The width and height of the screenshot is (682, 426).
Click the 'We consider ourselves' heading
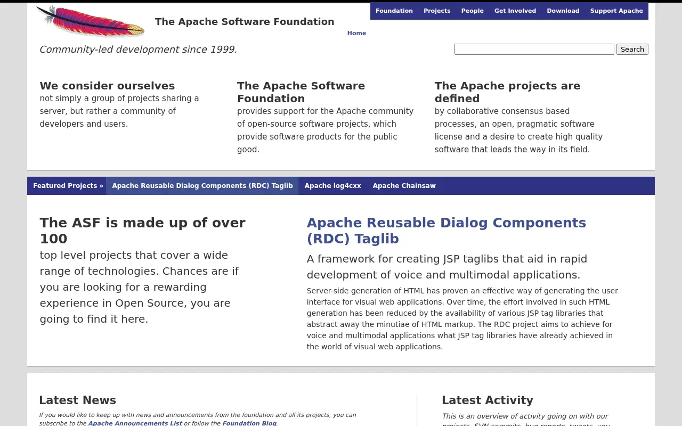point(107,86)
